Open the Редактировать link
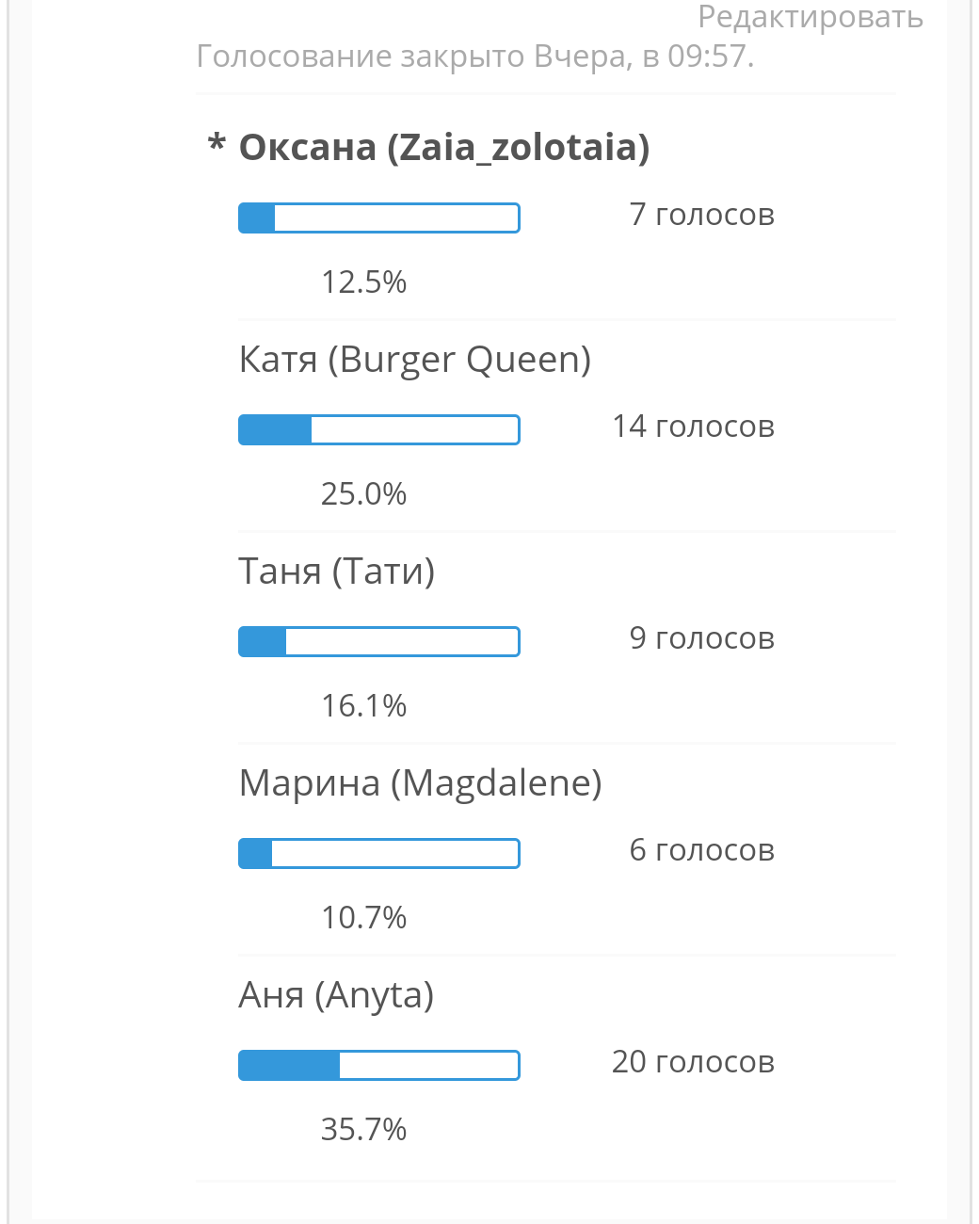Viewport: 979px width, 1224px height. pos(810,17)
